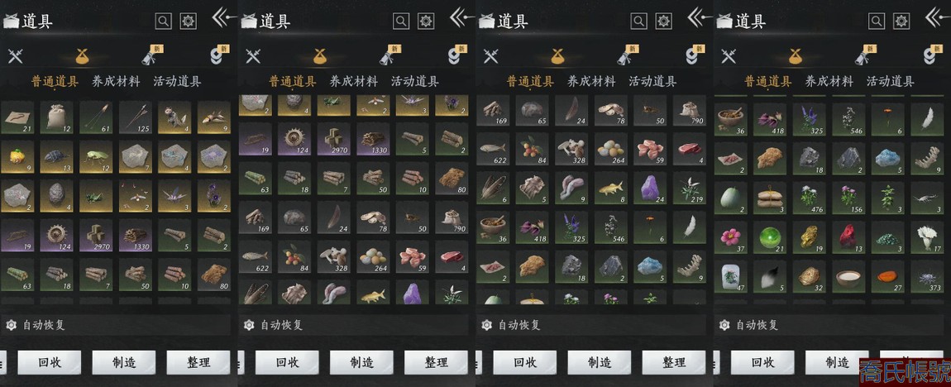
Task: Choose the yellow fruit item with count 9
Action: [x=17, y=158]
